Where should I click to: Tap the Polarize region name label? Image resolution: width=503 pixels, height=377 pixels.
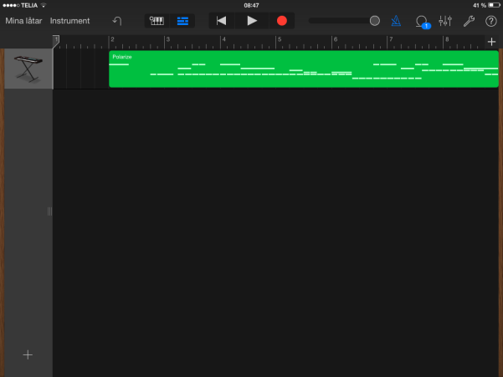tap(122, 57)
